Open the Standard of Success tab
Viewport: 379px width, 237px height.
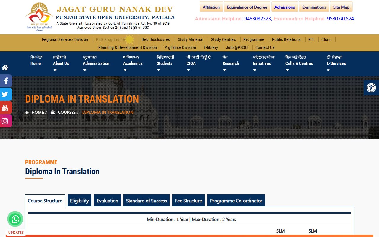(147, 201)
